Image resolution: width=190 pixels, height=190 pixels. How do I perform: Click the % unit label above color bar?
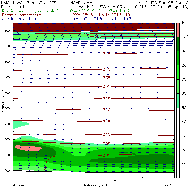click(x=183, y=23)
